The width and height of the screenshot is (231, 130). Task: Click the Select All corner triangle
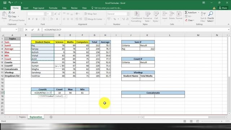3,35
